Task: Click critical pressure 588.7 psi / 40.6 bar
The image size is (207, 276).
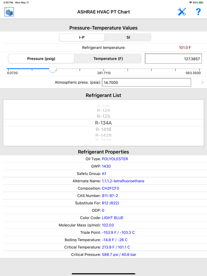Action: coord(119,255)
